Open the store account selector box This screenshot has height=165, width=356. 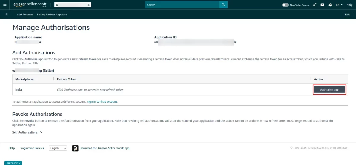[x=73, y=5]
